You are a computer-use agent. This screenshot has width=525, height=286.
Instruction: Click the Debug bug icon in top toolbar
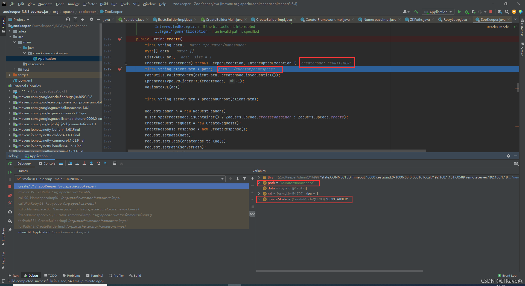pos(466,12)
